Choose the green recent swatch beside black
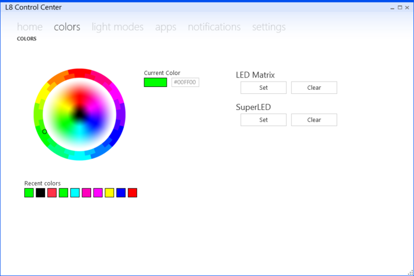The image size is (414, 276). pos(29,193)
